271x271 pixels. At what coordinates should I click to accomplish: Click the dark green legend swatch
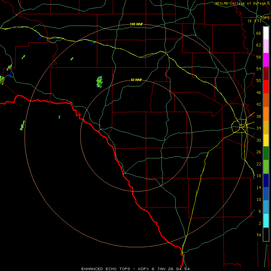(266, 153)
